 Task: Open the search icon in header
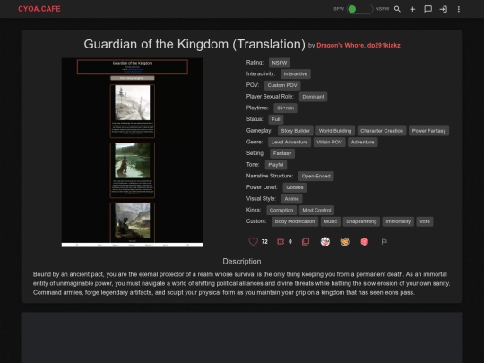pos(397,9)
